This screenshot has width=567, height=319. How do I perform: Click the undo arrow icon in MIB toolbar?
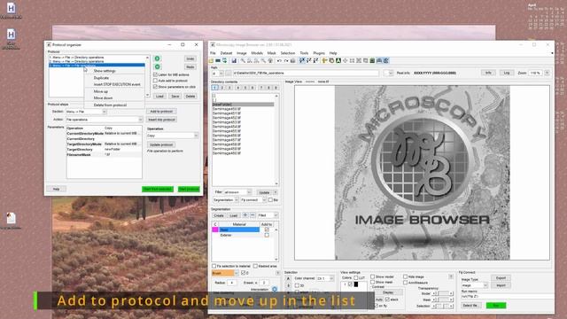(x=279, y=61)
